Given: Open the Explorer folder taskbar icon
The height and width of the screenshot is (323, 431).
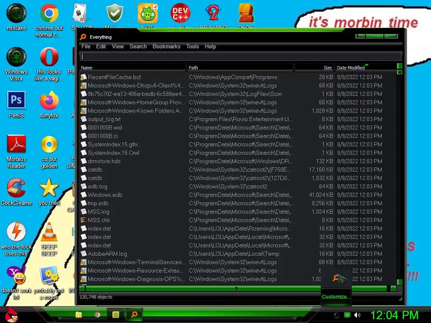Looking at the screenshot, I should (x=79, y=315).
